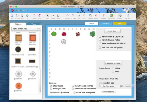This screenshot has height=102, width=147.
Task: Enable show numbers next to plants
Action: pyautogui.click(x=100, y=43)
